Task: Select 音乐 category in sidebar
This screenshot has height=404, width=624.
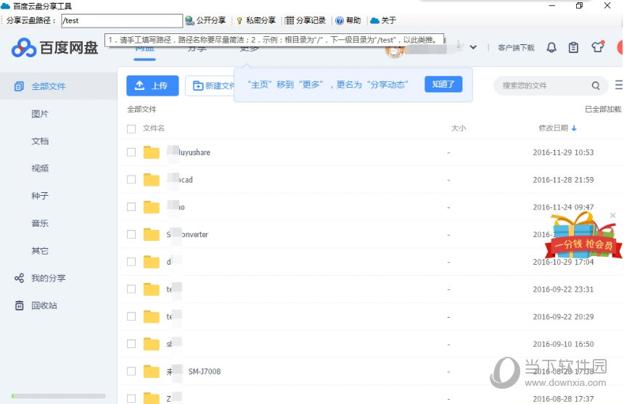Action: coord(40,223)
